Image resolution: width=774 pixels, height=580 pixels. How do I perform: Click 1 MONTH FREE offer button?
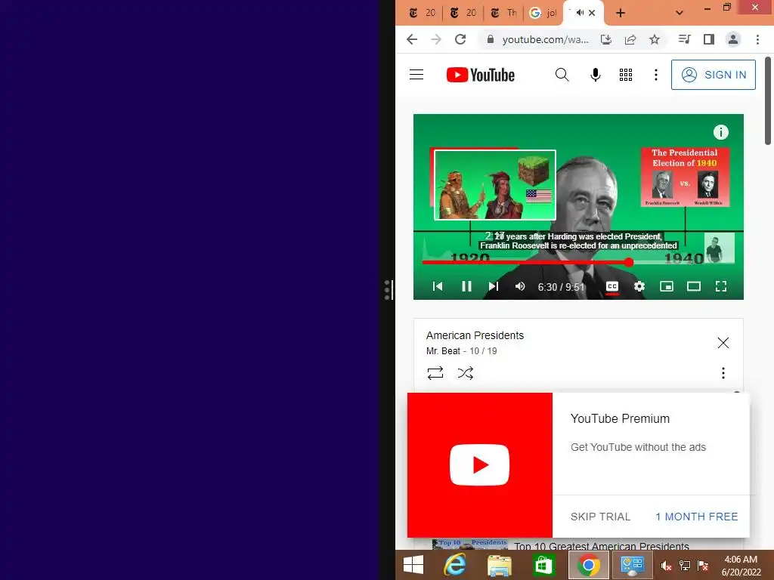[696, 517]
